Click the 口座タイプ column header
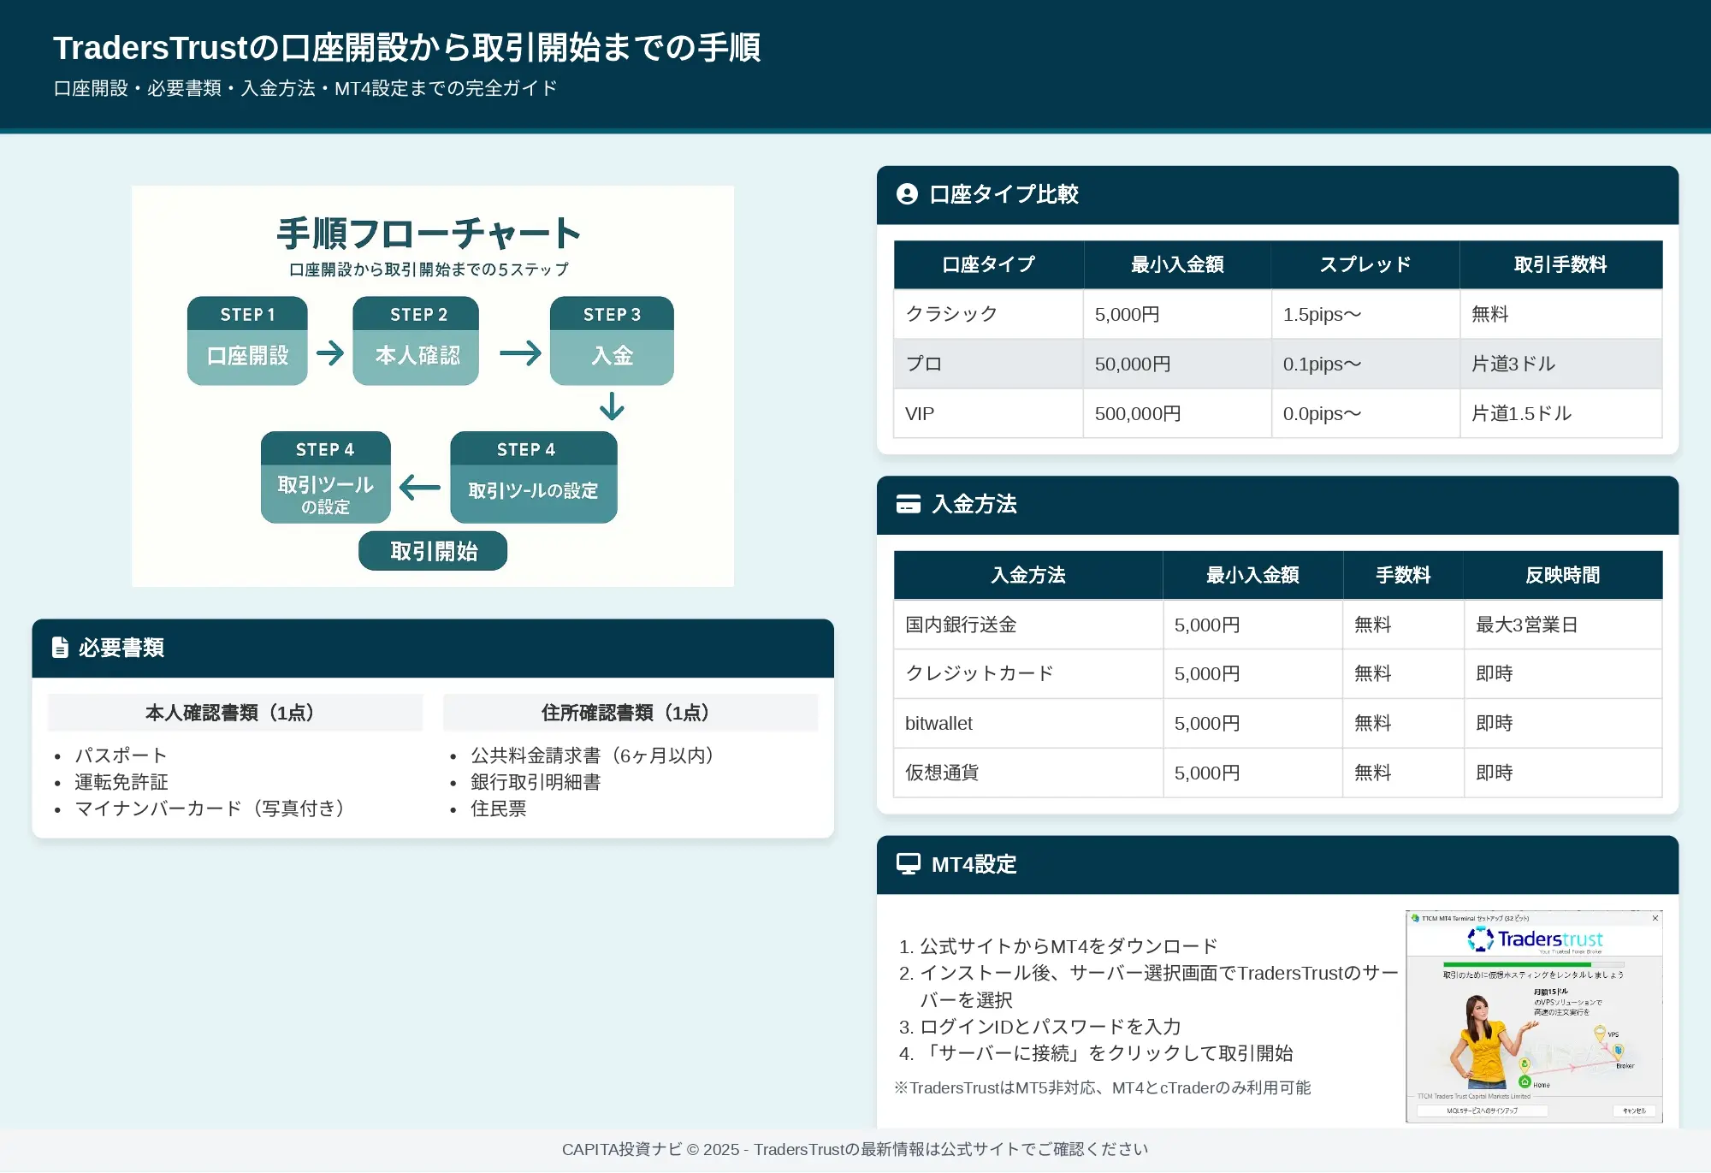The image size is (1711, 1173). pyautogui.click(x=989, y=264)
